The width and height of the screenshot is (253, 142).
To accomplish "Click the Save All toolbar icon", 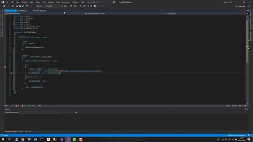I will [x=23, y=6].
